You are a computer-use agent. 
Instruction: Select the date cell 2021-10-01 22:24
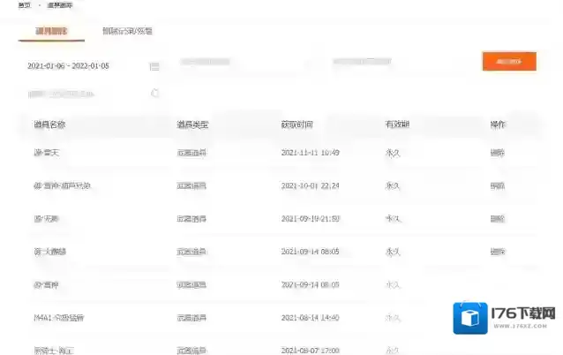311,185
